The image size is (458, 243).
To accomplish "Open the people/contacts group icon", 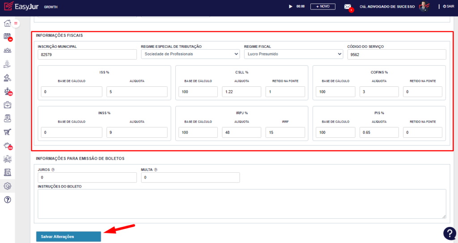I will tap(7, 51).
